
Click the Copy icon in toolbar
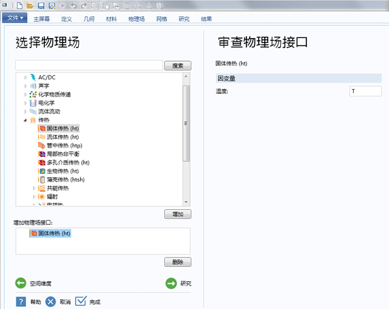(95, 5)
